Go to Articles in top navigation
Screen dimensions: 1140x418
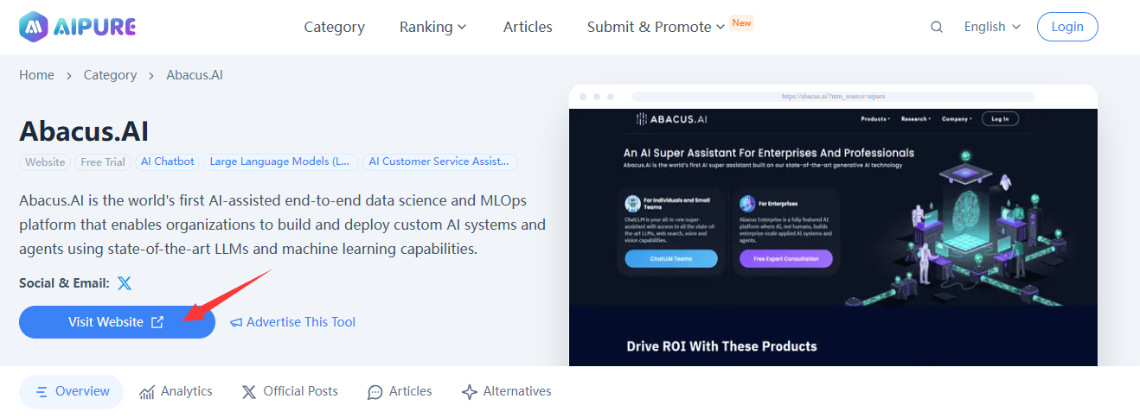click(528, 27)
